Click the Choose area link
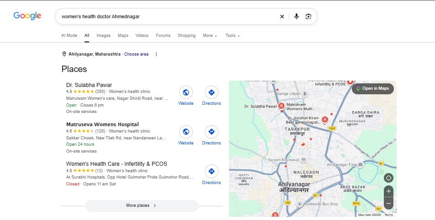Viewport: 435px width, 220px height. pos(136,54)
